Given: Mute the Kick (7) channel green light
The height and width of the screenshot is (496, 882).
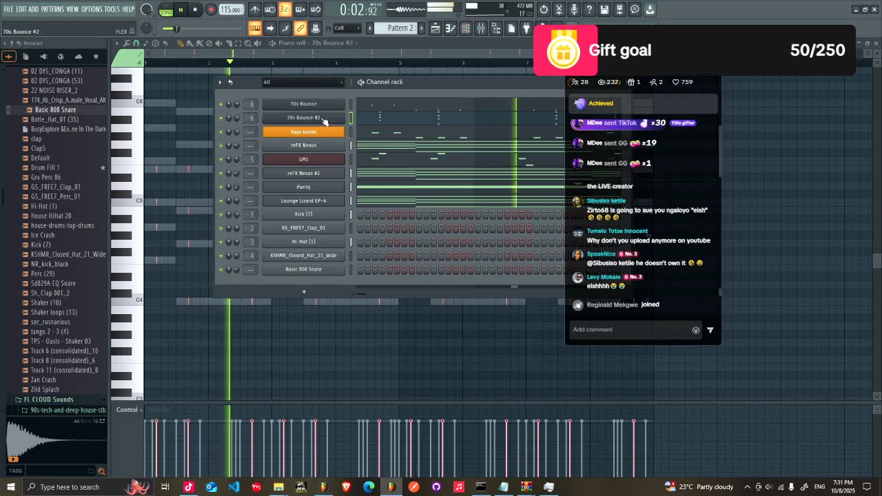Looking at the screenshot, I should click(221, 214).
